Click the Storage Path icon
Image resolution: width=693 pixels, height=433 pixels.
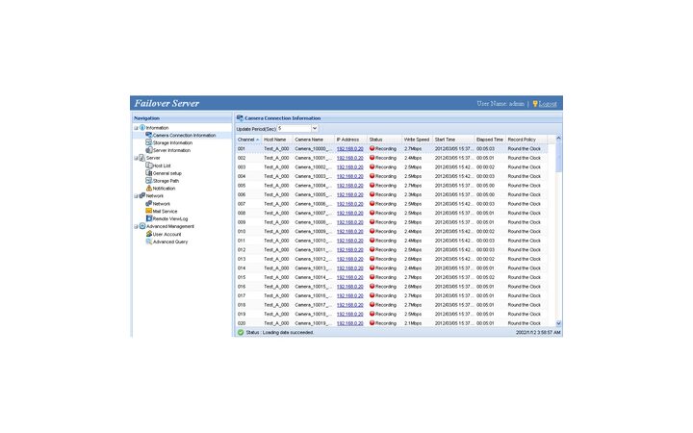click(148, 181)
